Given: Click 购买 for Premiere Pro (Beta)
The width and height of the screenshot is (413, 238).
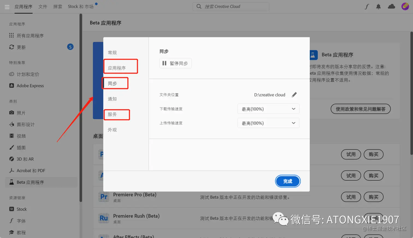Looking at the screenshot, I should pyautogui.click(x=374, y=197).
